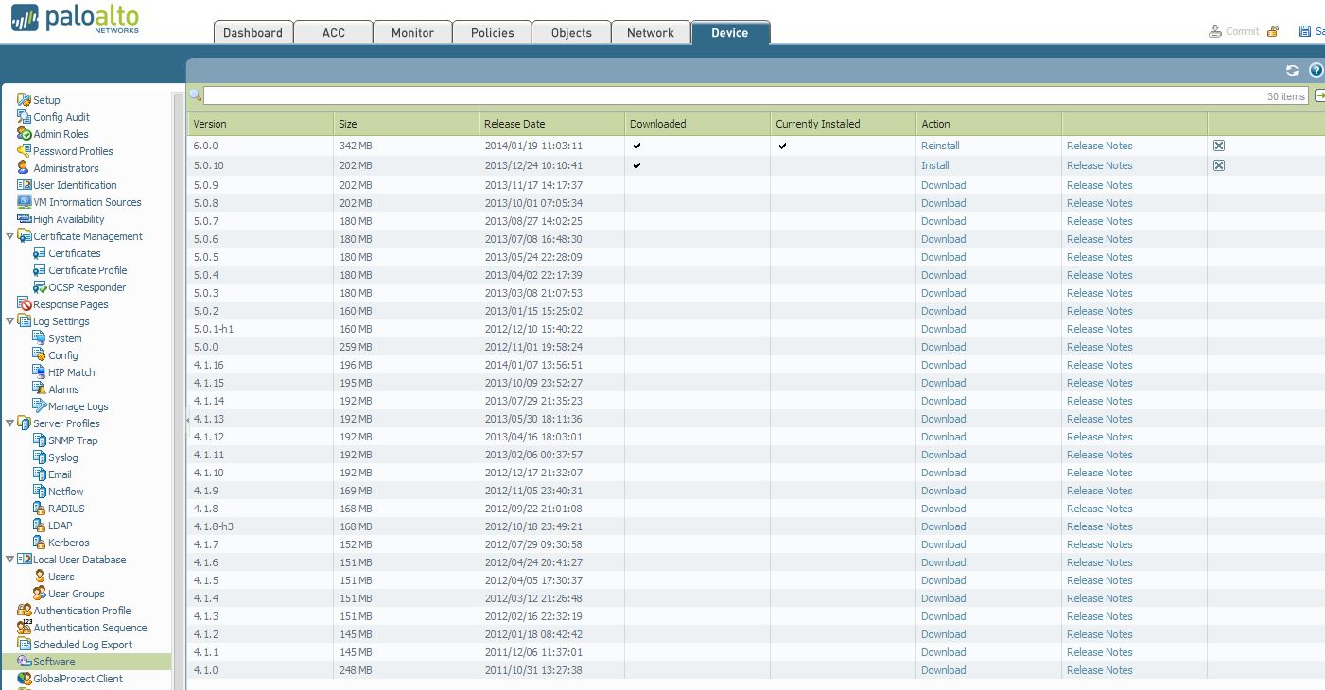Image resolution: width=1325 pixels, height=690 pixels.
Task: Refresh the software list with the refresh icon
Action: [1292, 70]
